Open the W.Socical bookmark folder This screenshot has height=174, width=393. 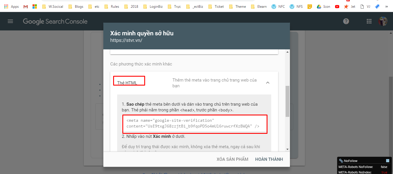(53, 6)
